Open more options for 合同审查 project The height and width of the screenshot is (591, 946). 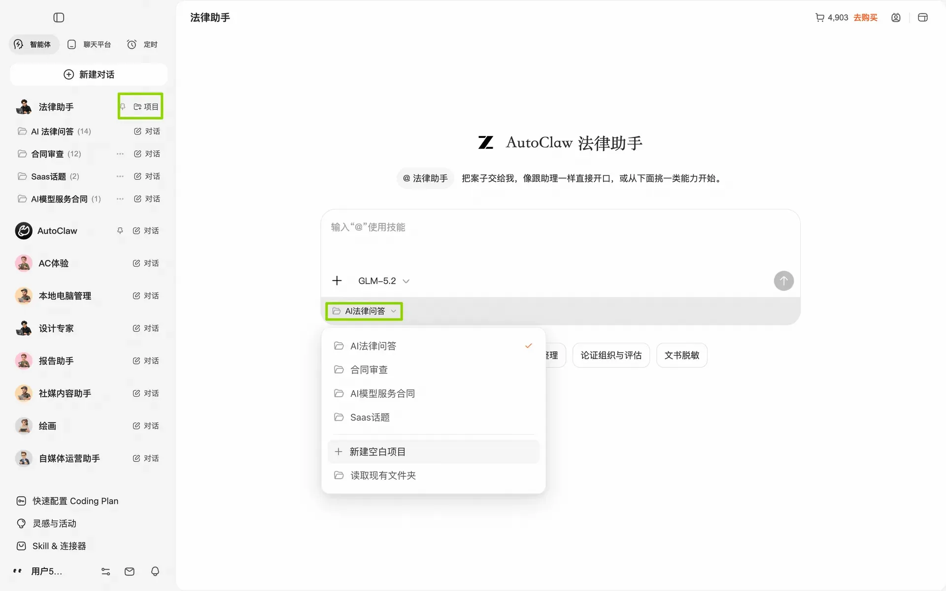[x=120, y=154]
